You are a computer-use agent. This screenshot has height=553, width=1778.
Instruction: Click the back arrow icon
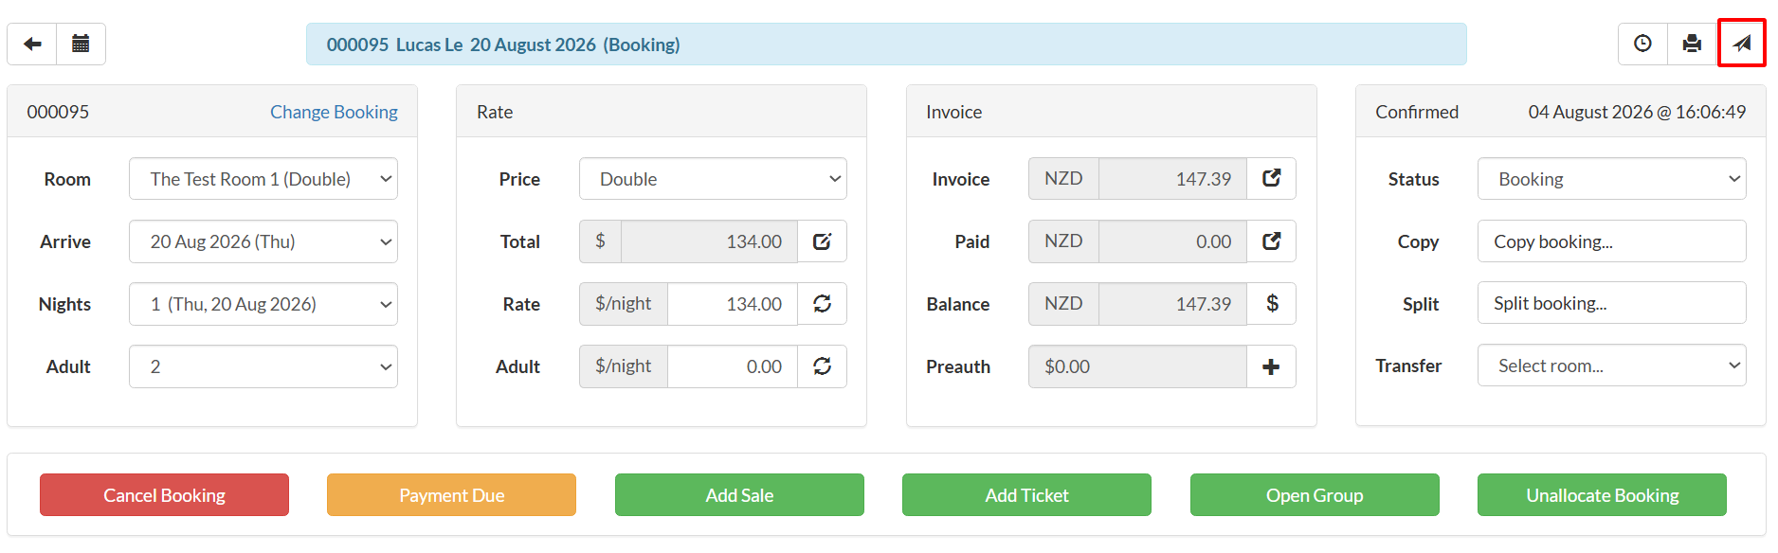[x=32, y=44]
